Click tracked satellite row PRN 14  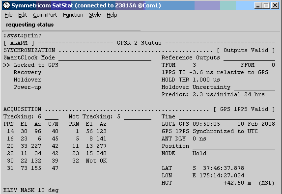[32, 131]
